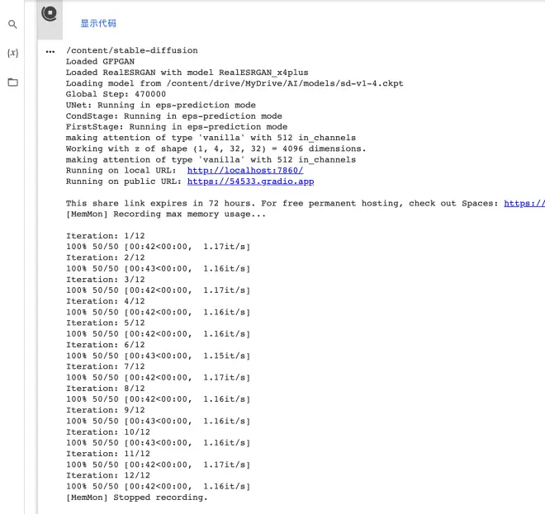The width and height of the screenshot is (545, 514).
Task: Click the 'Loaded RealESRGAN with model RealESRGAN_x4plus' line
Action: pos(187,73)
